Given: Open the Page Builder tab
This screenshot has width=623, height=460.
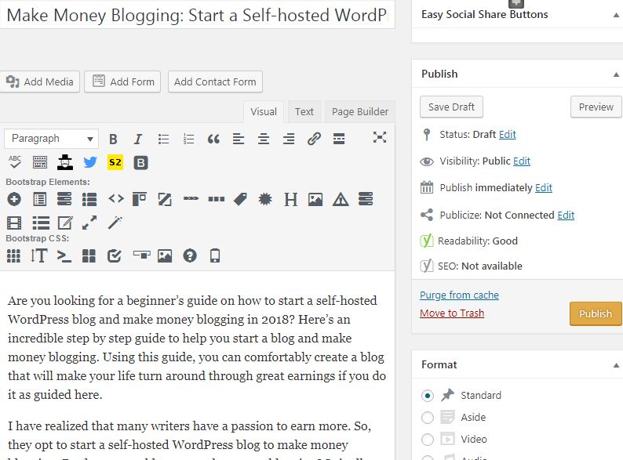Looking at the screenshot, I should 360,112.
